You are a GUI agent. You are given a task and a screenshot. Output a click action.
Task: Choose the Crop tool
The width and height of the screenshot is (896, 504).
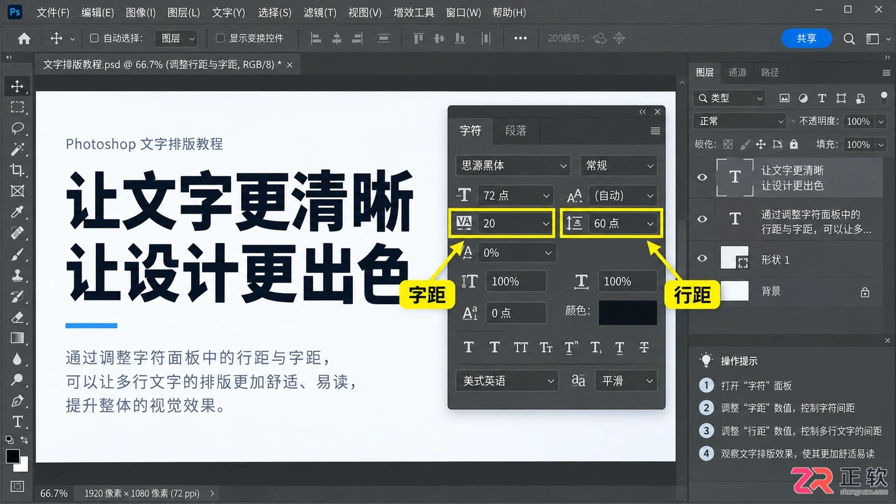[x=17, y=170]
